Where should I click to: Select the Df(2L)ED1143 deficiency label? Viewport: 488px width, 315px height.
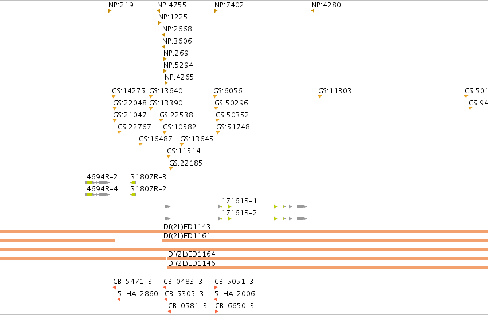point(187,227)
